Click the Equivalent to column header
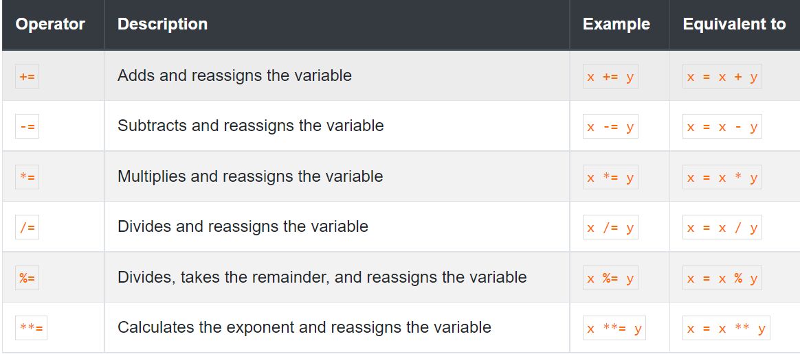800x354 pixels. (x=733, y=24)
